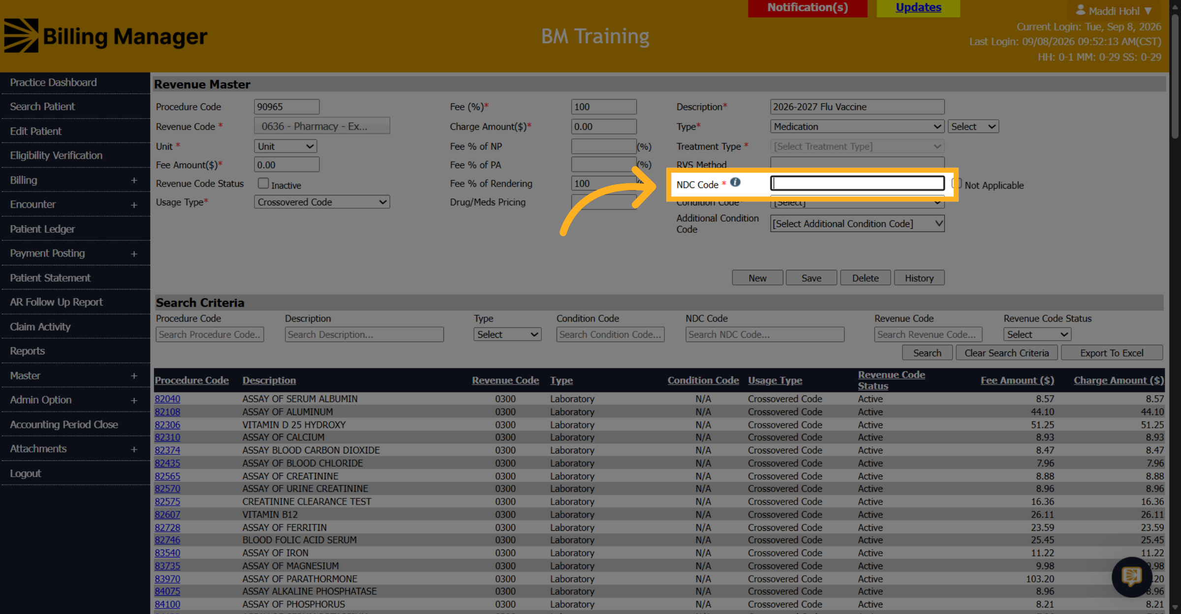The width and height of the screenshot is (1181, 614).
Task: Open the Type Medication dropdown
Action: coord(857,127)
